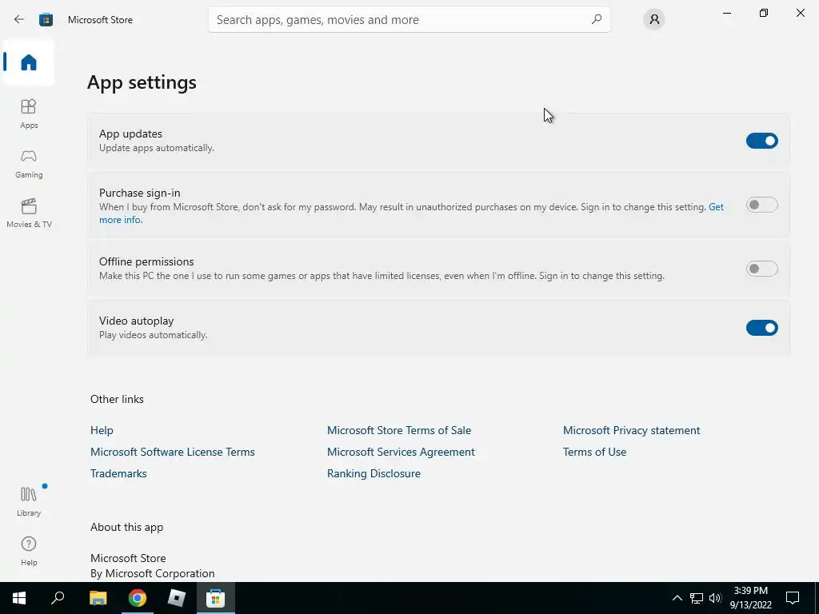This screenshot has height=614, width=819.
Task: Open Microsoft Store Terms of Sale
Action: click(x=399, y=430)
